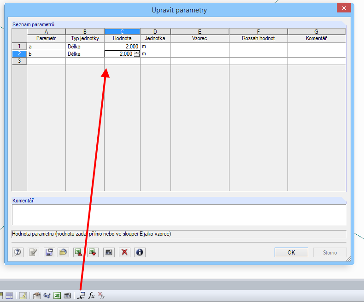The height and width of the screenshot is (302, 364).
Task: Increment Hodnota value stepper in row 2
Action: 137,52
